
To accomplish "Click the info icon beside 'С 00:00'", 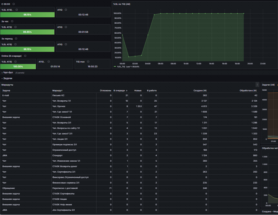I will pyautogui.click(x=14, y=4).
